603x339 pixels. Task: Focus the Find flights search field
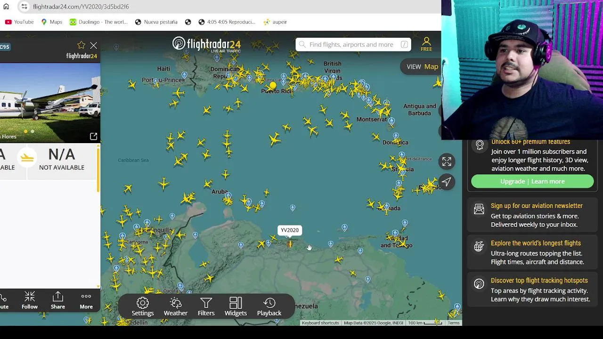tap(353, 44)
